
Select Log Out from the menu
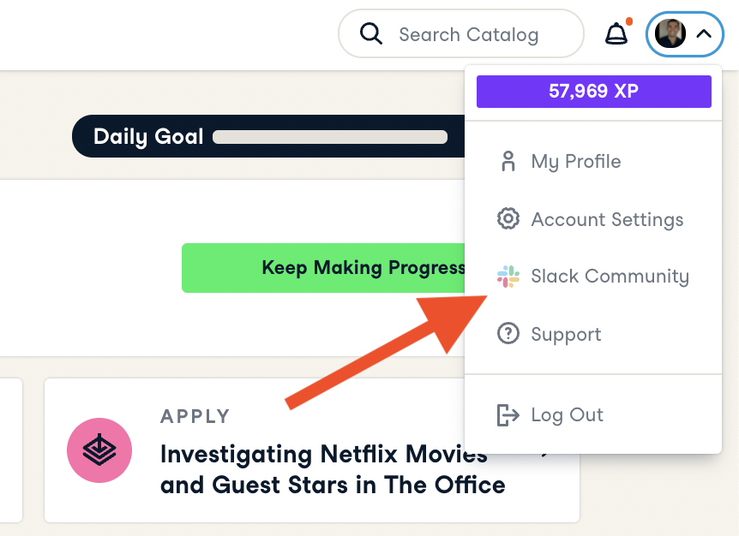coord(567,415)
